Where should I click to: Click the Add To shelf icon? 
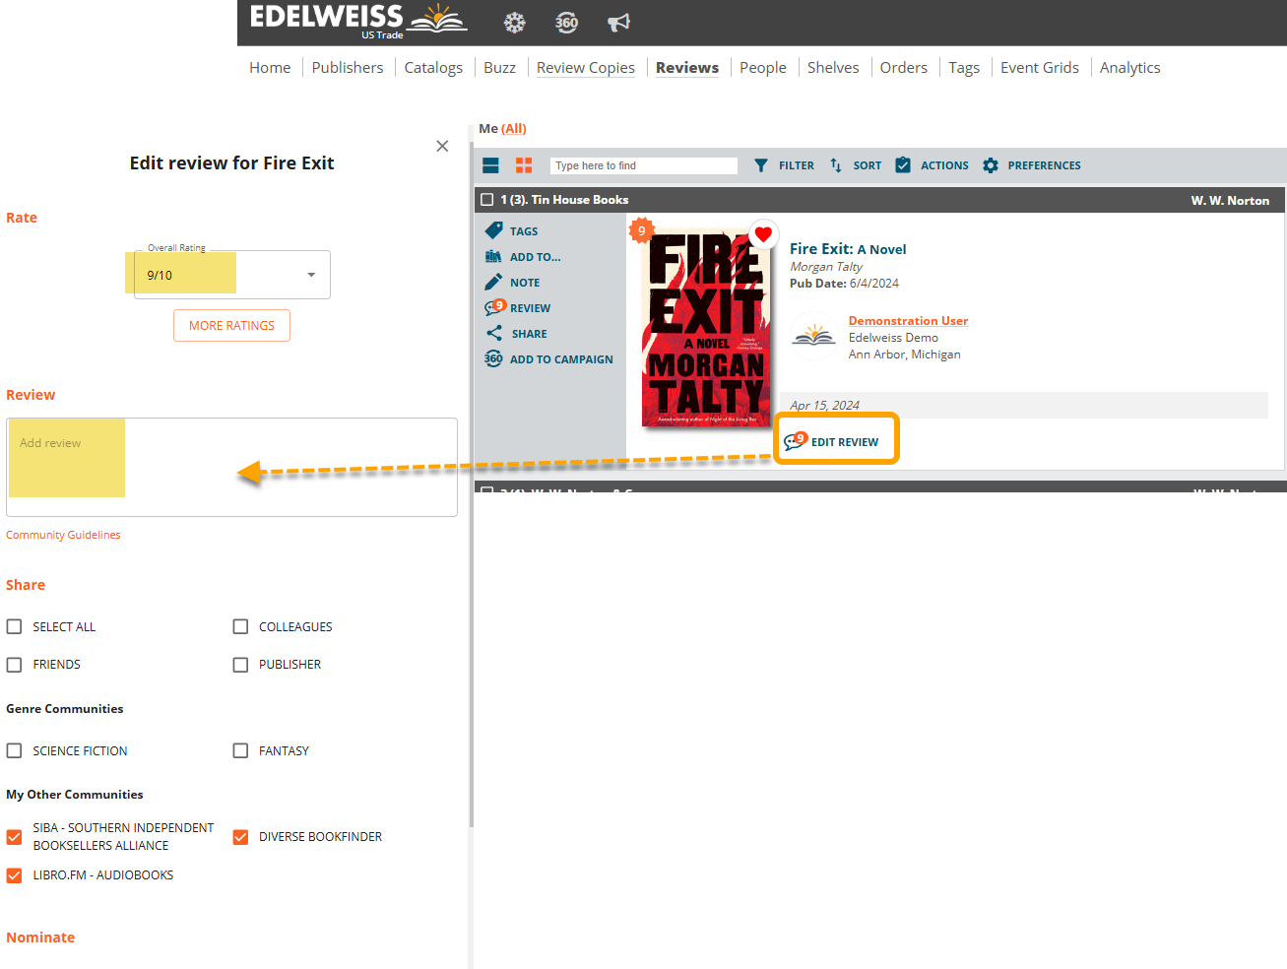point(493,256)
